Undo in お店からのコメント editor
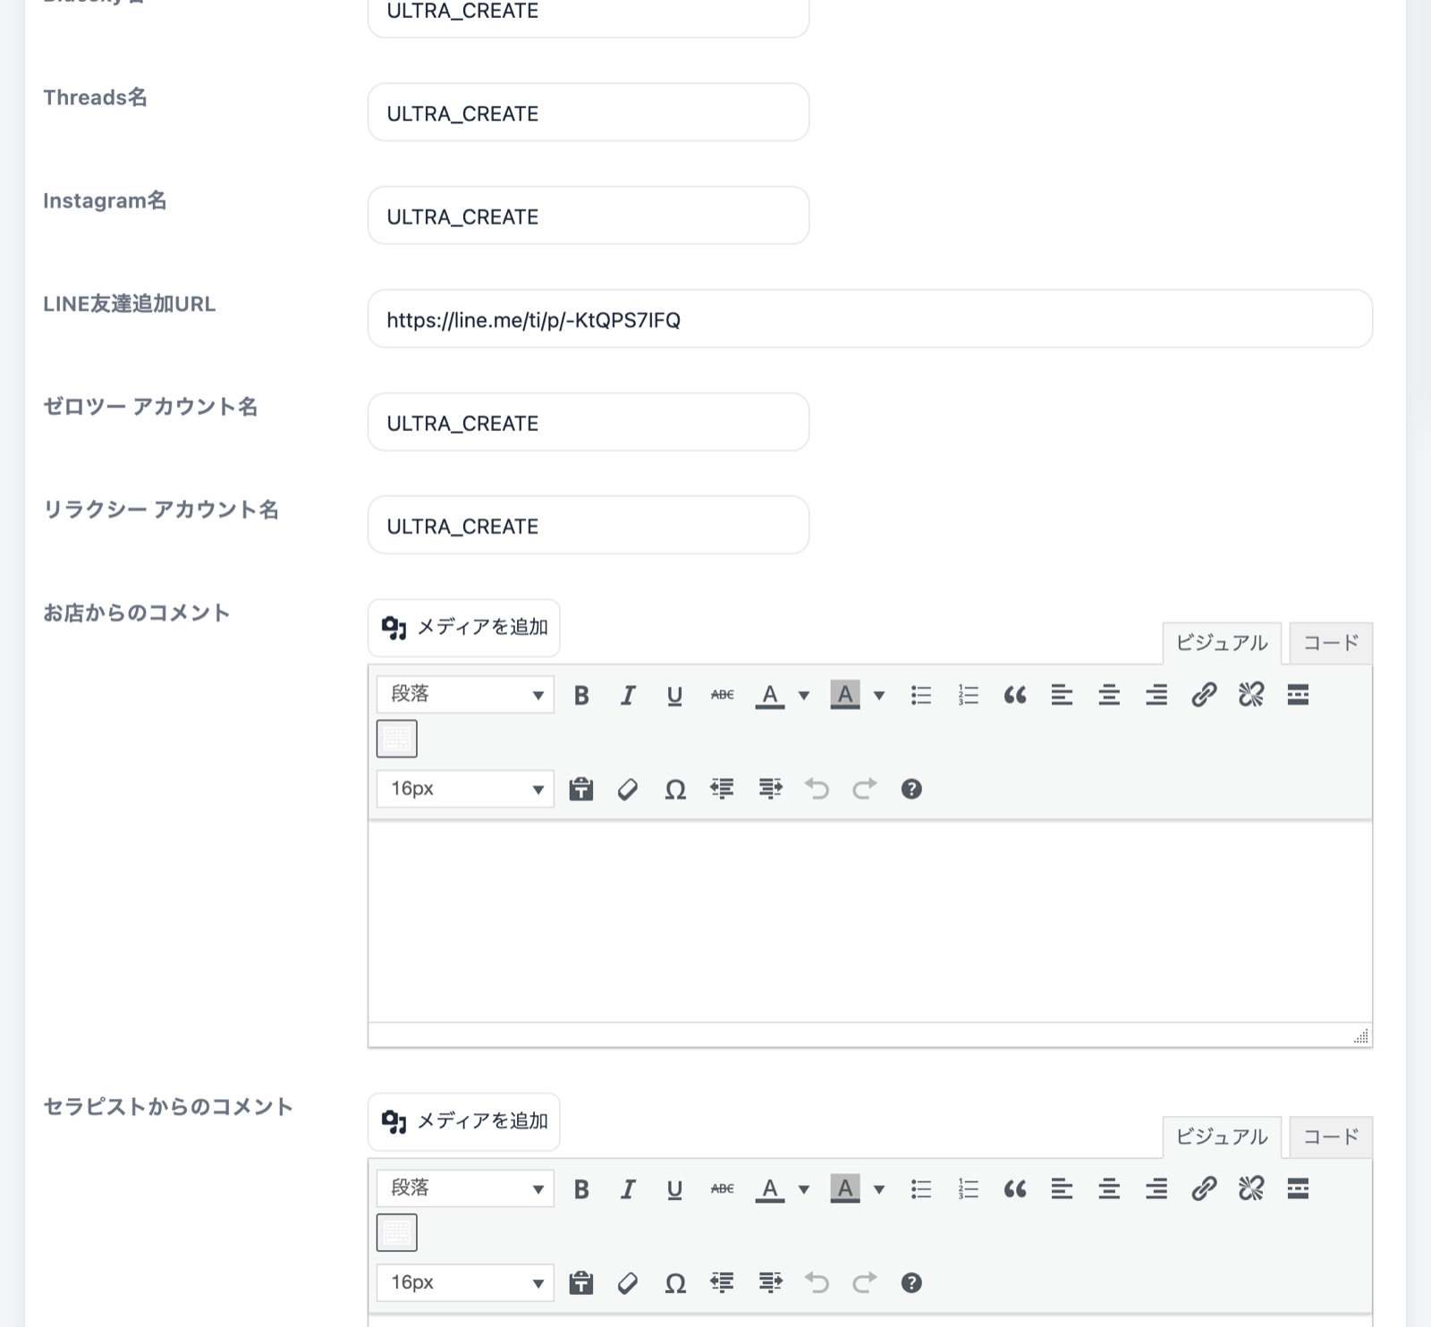 point(817,789)
